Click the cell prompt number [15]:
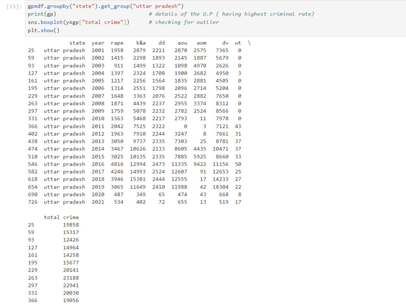This screenshot has width=406, height=305. tap(14, 6)
